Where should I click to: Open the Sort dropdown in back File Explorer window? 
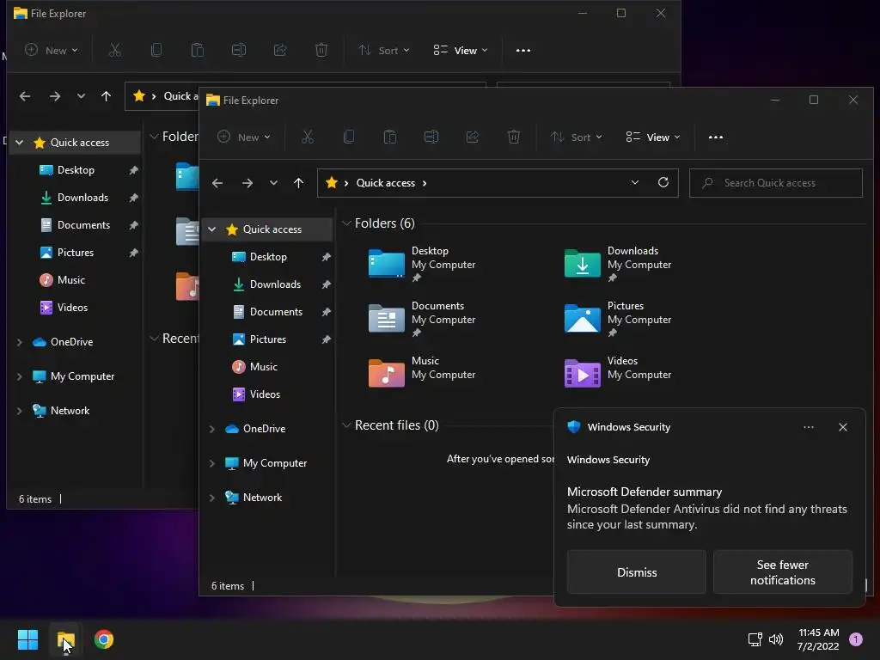(x=384, y=51)
